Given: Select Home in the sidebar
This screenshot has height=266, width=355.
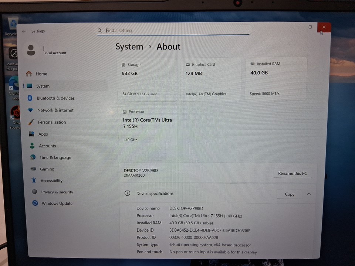Looking at the screenshot, I should coord(41,74).
